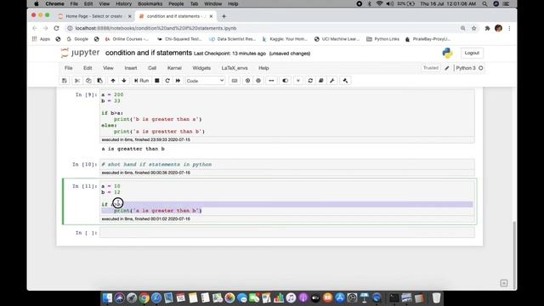Open Chrome three-dot menu
The width and height of the screenshot is (544, 306).
(x=509, y=28)
